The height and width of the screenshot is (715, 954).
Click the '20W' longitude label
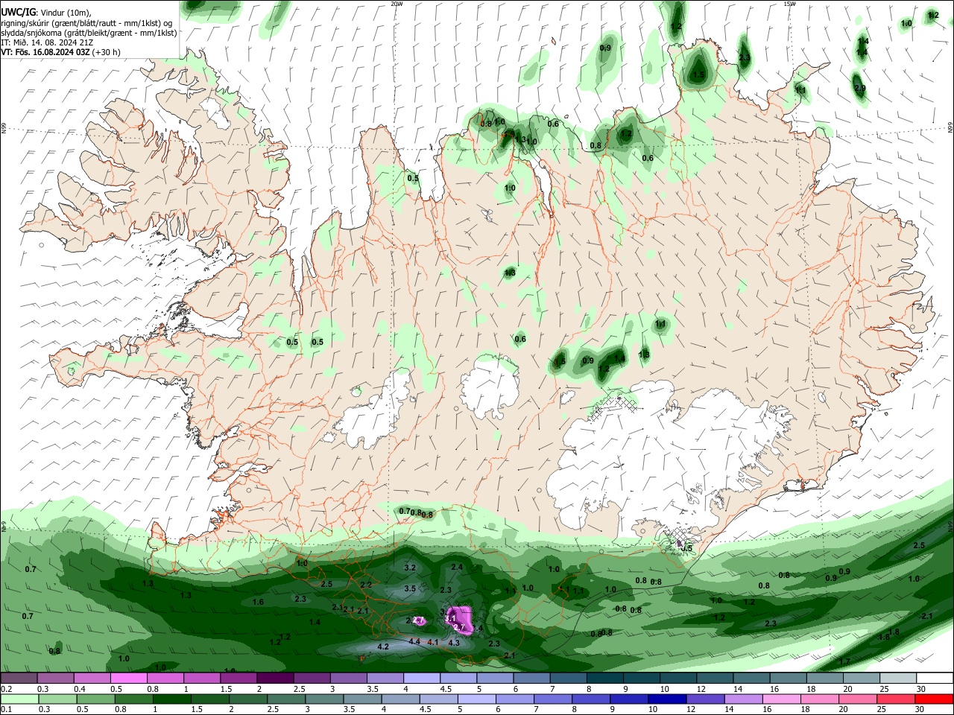point(397,4)
